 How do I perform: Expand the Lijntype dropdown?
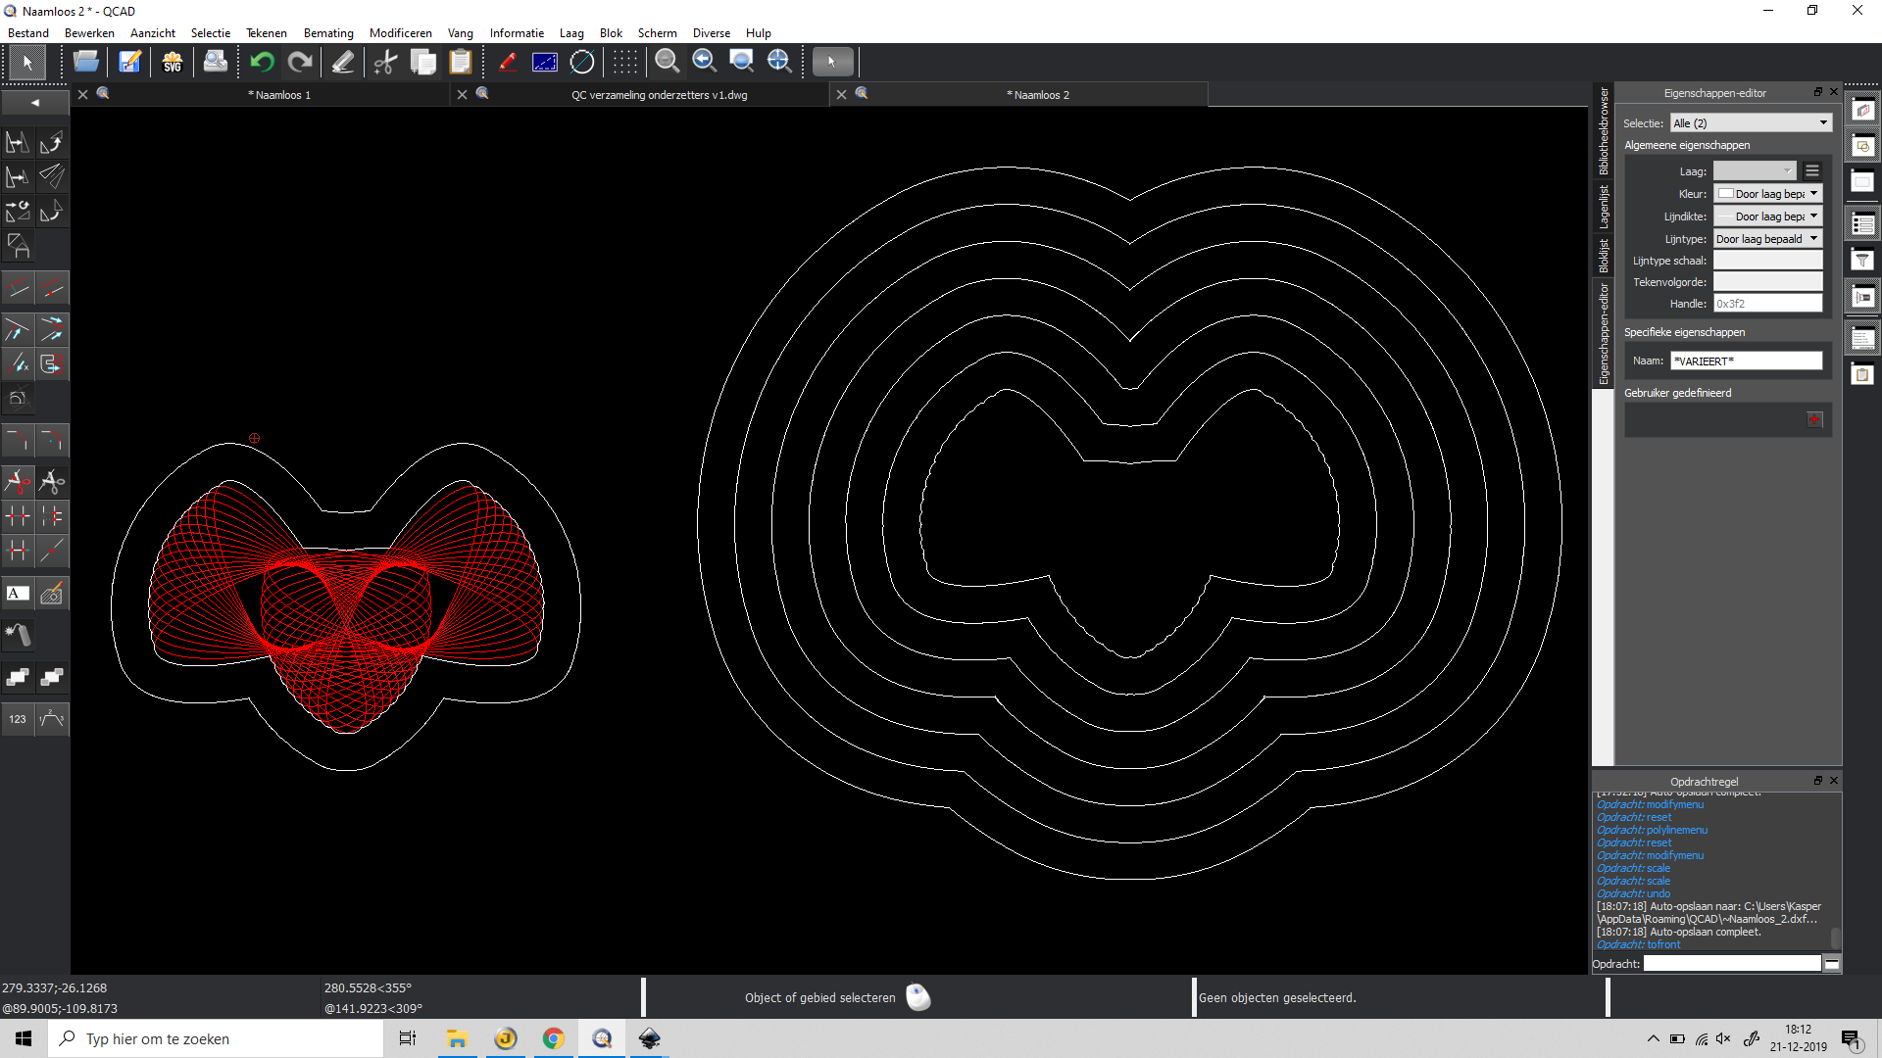(x=1768, y=239)
